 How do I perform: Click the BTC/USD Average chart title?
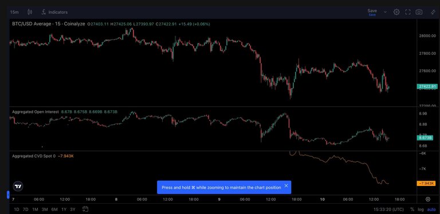[48, 24]
